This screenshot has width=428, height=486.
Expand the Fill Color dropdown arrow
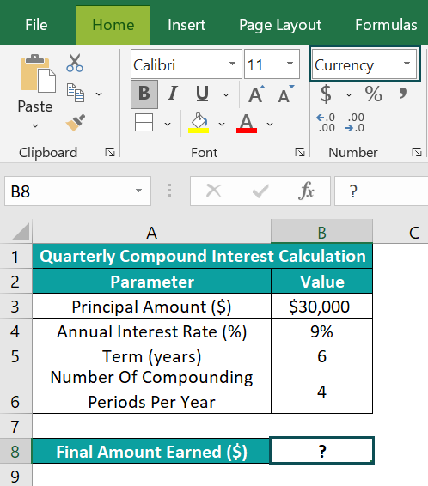[222, 125]
